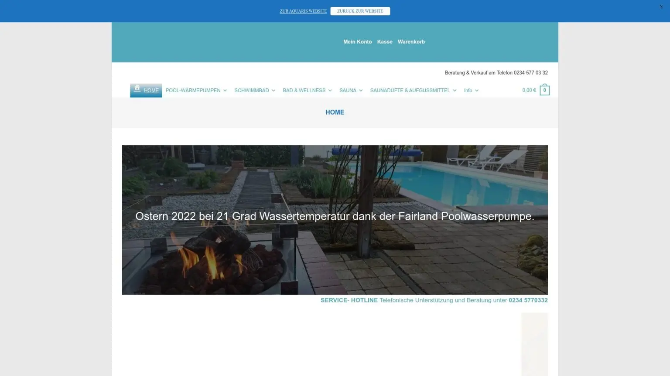The height and width of the screenshot is (376, 670).
Task: Open the Kasse checkout link
Action: point(385,42)
